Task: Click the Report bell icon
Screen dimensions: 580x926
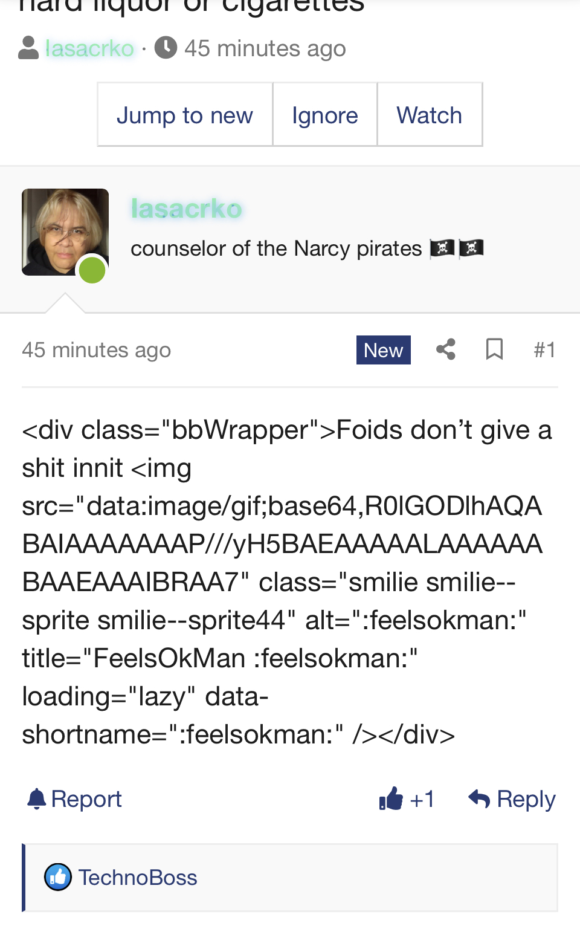Action: point(37,798)
